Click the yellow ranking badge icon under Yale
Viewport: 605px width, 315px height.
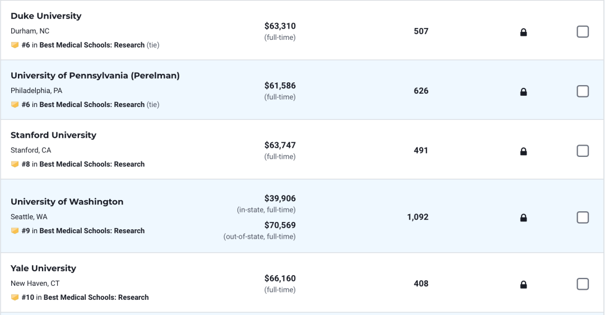click(x=15, y=297)
